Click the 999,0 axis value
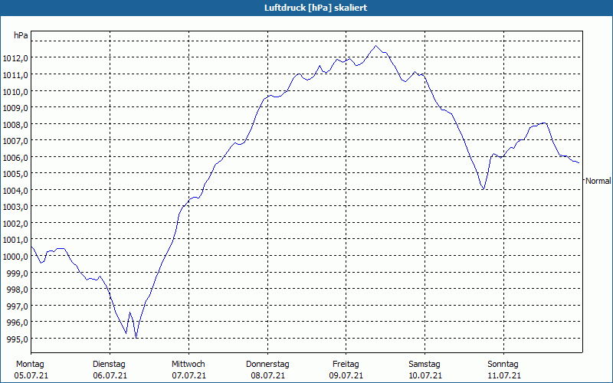The image size is (613, 383). point(17,273)
